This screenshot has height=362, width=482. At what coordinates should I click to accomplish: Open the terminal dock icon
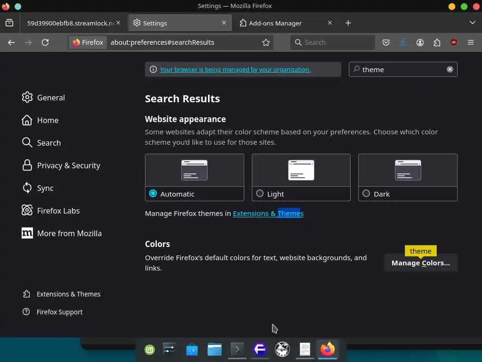pos(237,349)
